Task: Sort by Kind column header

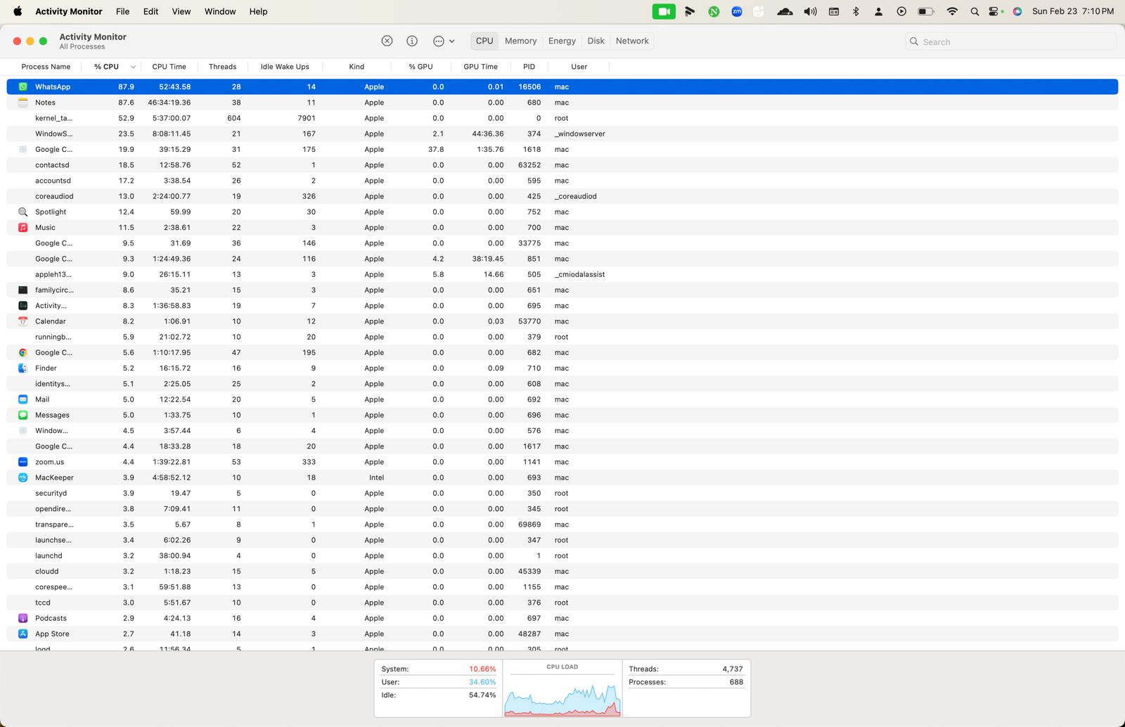Action: coord(356,67)
